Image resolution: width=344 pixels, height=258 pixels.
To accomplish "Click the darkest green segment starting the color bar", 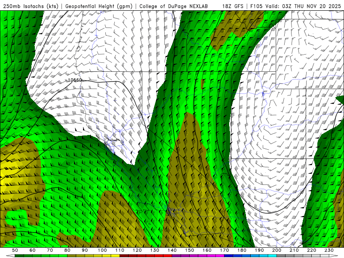I will (19, 256).
